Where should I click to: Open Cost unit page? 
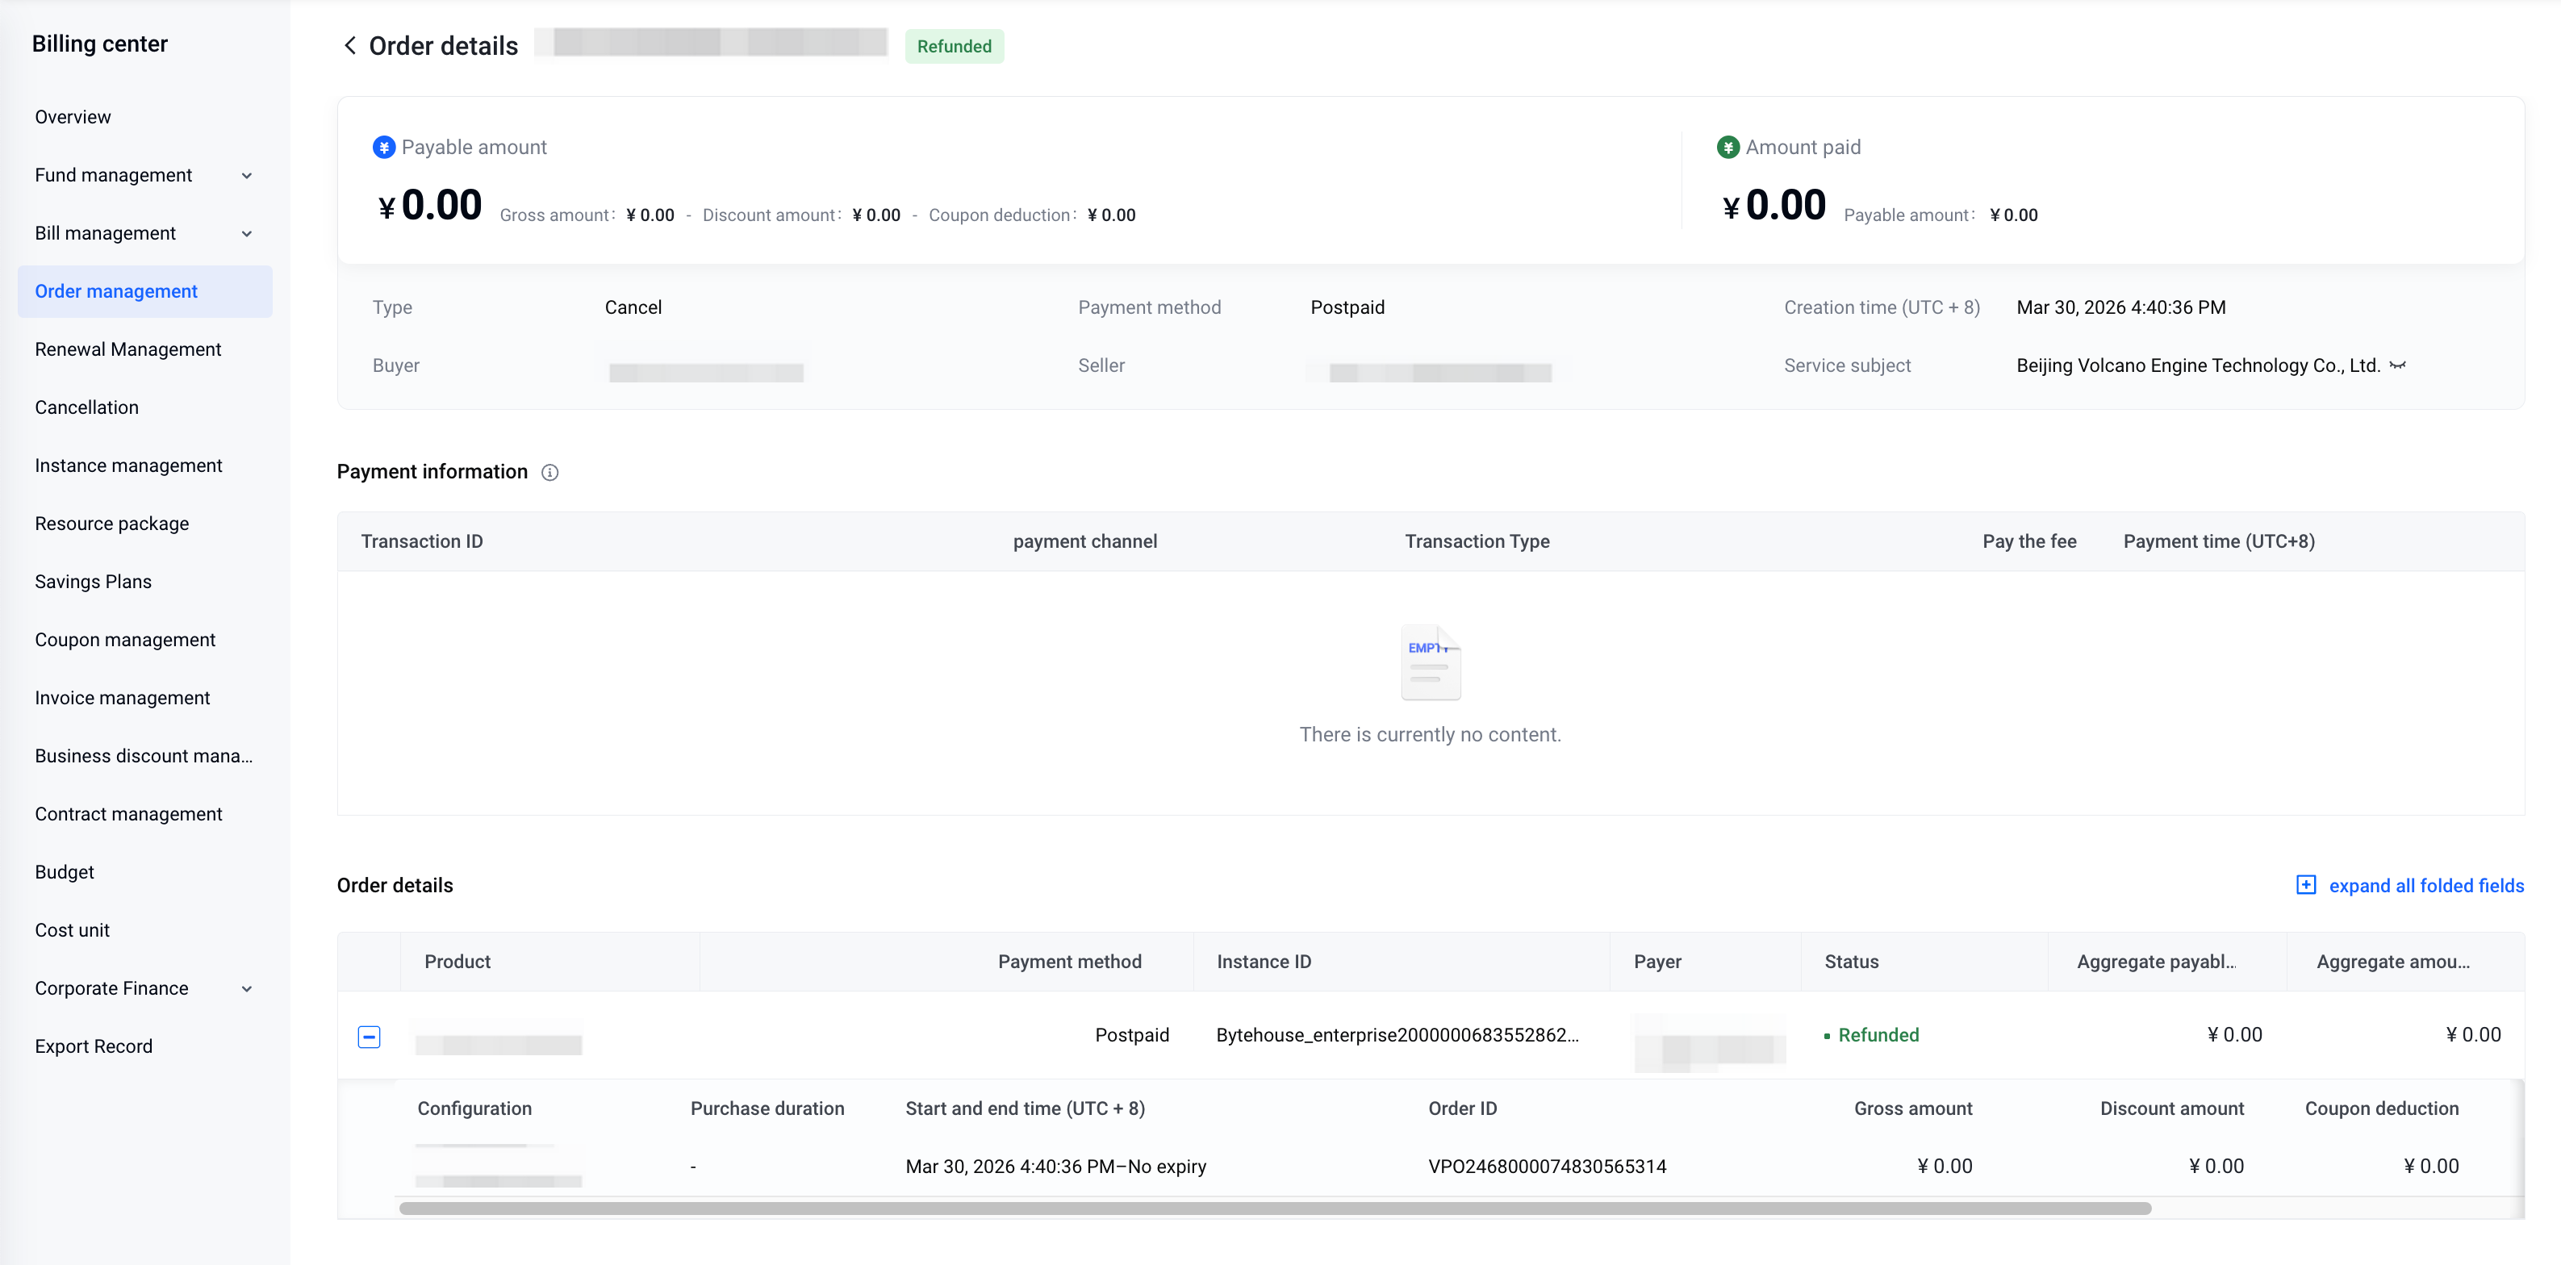point(73,930)
